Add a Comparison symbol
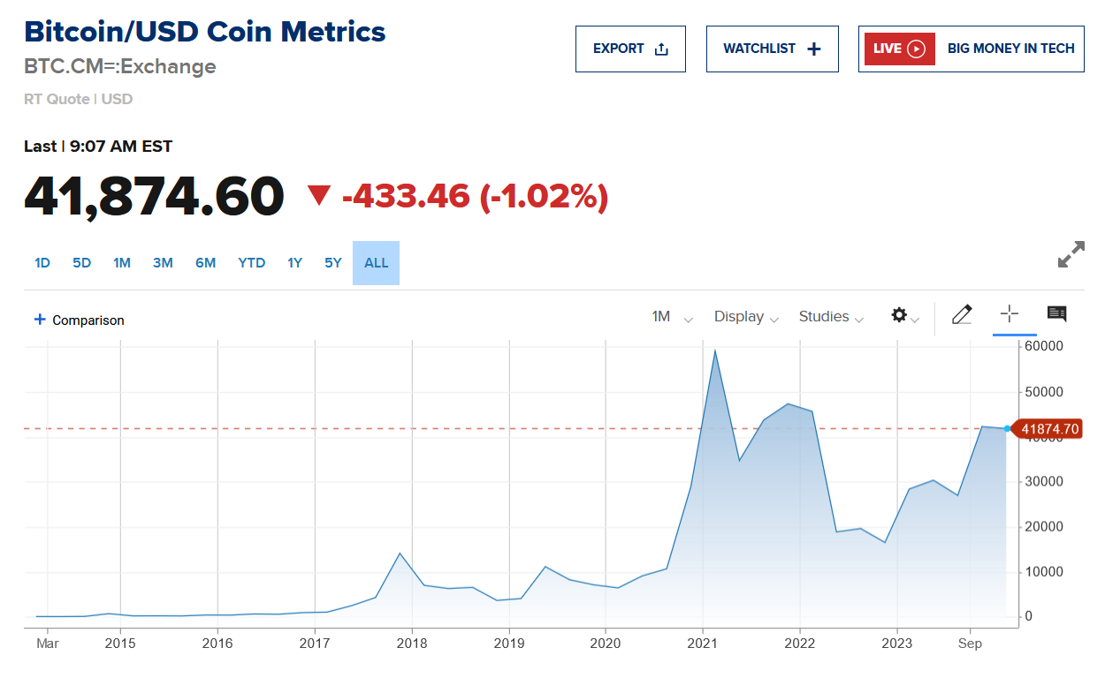 [x=79, y=320]
